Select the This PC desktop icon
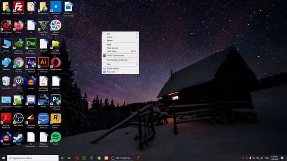Viewport: 287px width, 161px height. [6, 45]
